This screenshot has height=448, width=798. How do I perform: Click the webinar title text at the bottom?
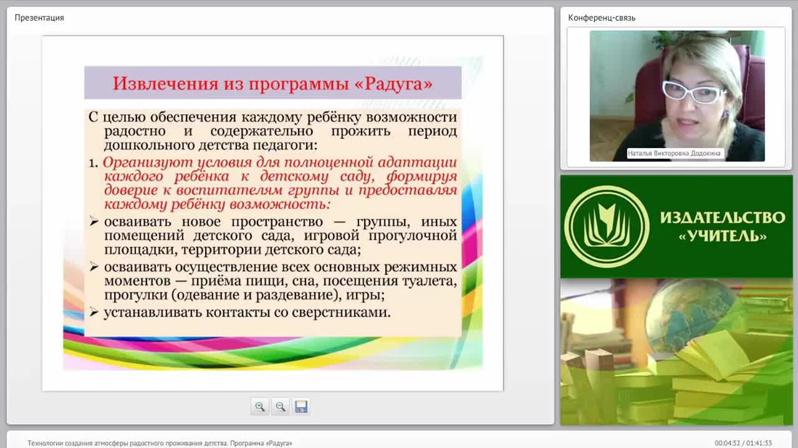tap(160, 443)
